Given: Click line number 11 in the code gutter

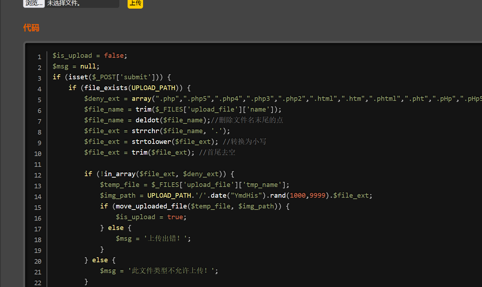Looking at the screenshot, I should pyautogui.click(x=38, y=164).
